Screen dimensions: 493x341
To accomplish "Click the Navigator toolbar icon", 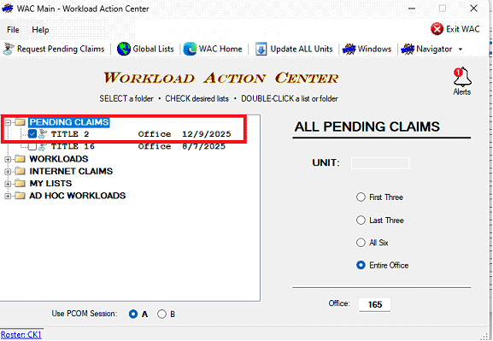I will point(408,49).
